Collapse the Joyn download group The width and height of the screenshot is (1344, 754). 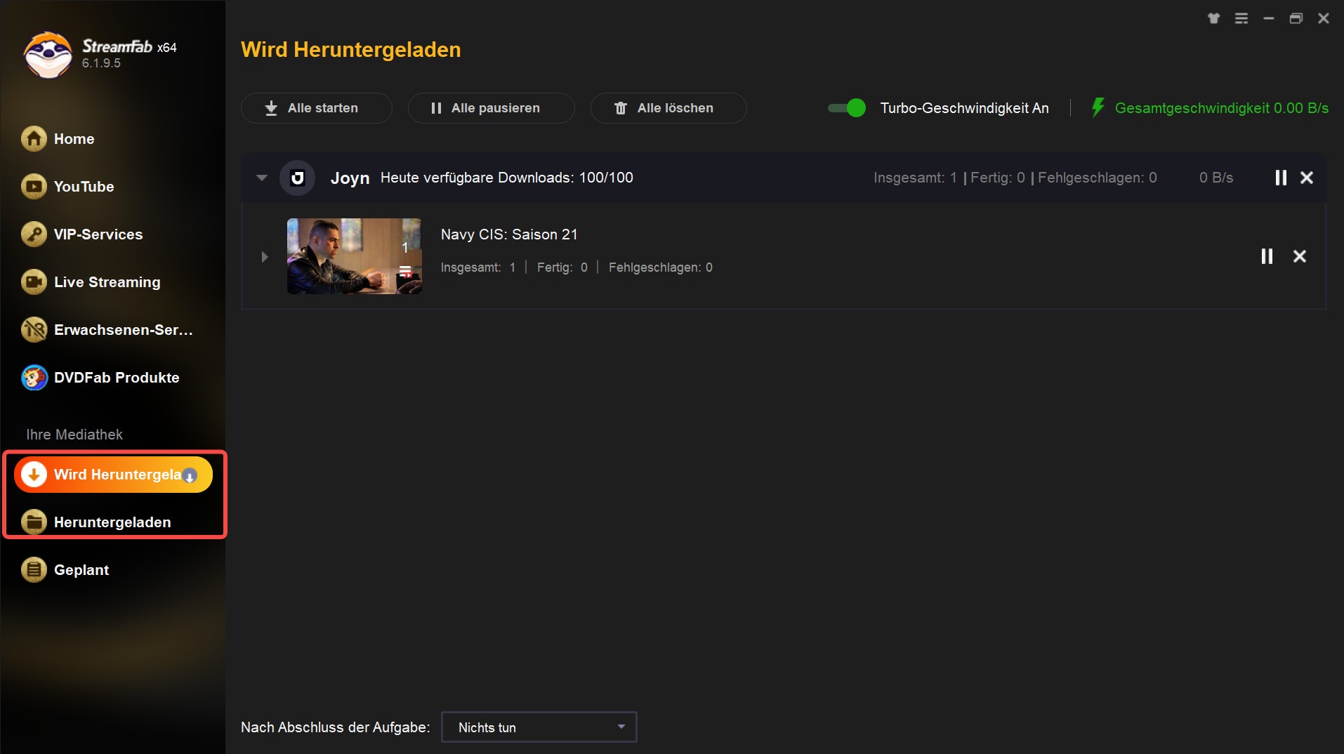[262, 178]
